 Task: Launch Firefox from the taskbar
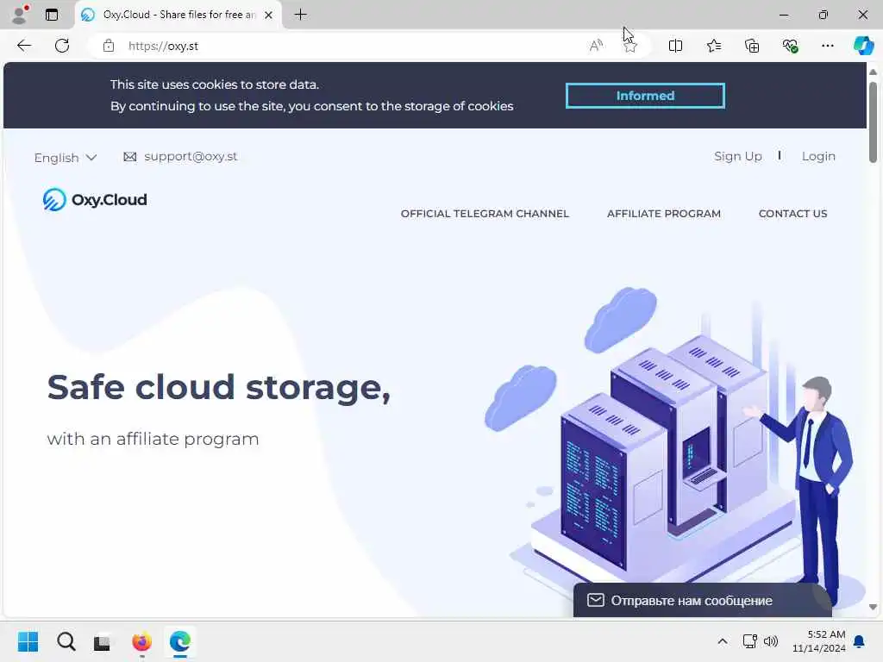[x=141, y=641]
